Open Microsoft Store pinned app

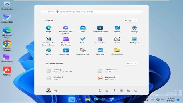click(100, 29)
